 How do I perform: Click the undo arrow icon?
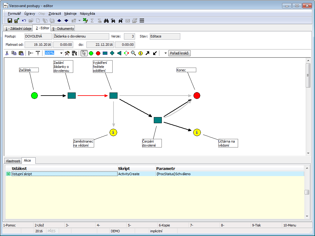pos(24,21)
